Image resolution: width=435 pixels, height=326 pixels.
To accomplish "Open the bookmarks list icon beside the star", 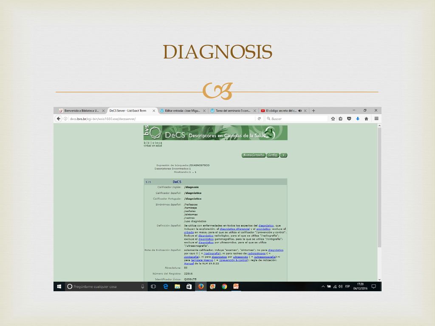I will [341, 119].
